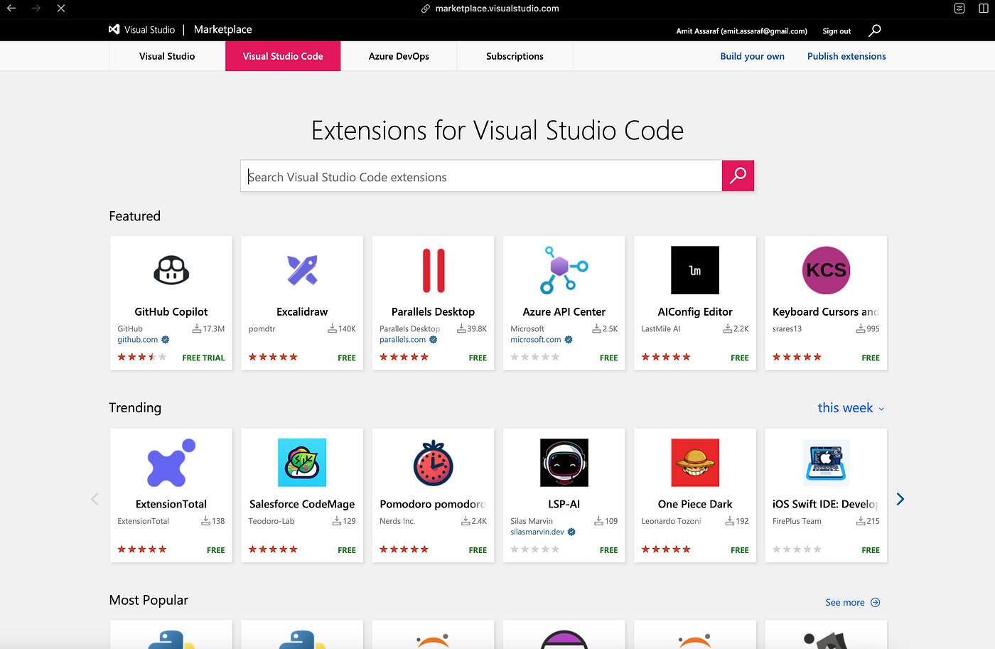Image resolution: width=995 pixels, height=649 pixels.
Task: Click the GitHub Copilot star rating
Action: (x=142, y=357)
